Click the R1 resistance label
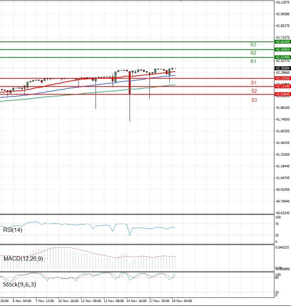Viewport: 291px width, 306px height. (x=253, y=62)
